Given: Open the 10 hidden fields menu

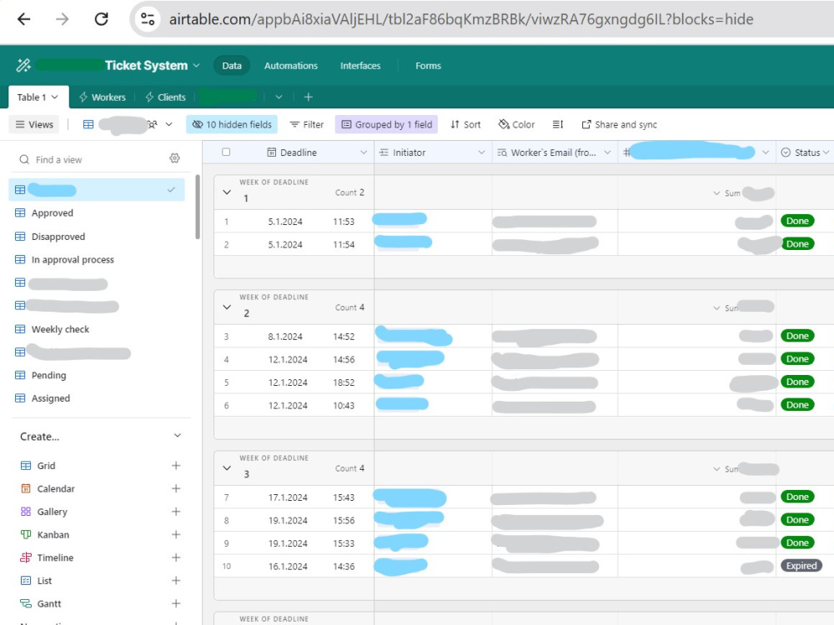Looking at the screenshot, I should 232,124.
